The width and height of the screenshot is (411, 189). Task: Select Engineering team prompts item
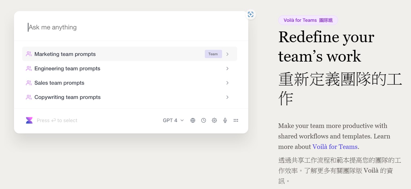(67, 69)
